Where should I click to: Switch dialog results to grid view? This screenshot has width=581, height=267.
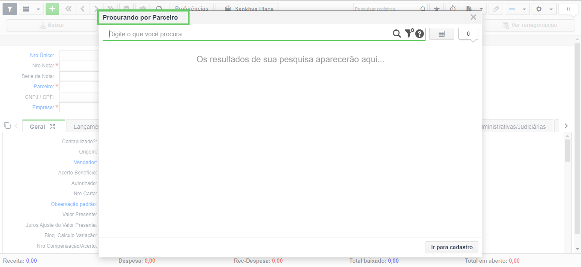(x=442, y=34)
